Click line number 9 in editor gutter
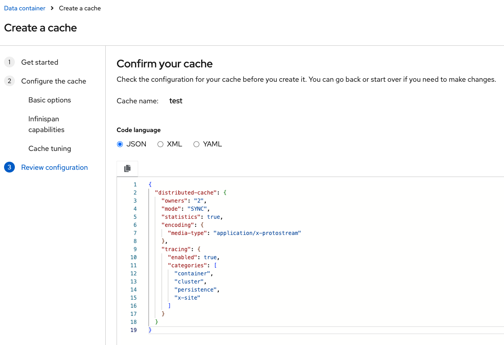504x345 pixels. (134, 249)
